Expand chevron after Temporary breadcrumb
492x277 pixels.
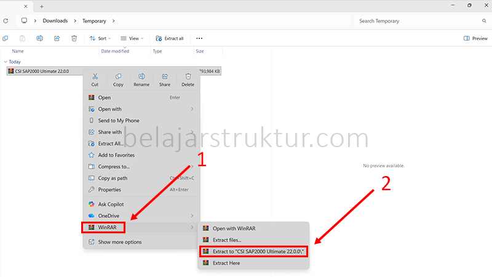[114, 21]
